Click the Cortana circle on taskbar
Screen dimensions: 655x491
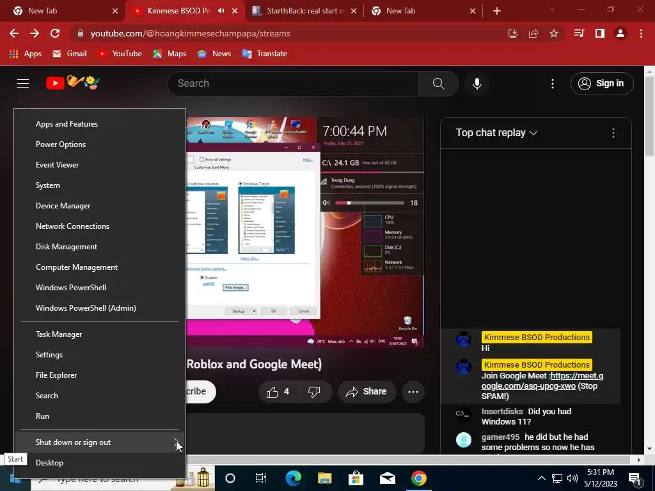tap(230, 478)
